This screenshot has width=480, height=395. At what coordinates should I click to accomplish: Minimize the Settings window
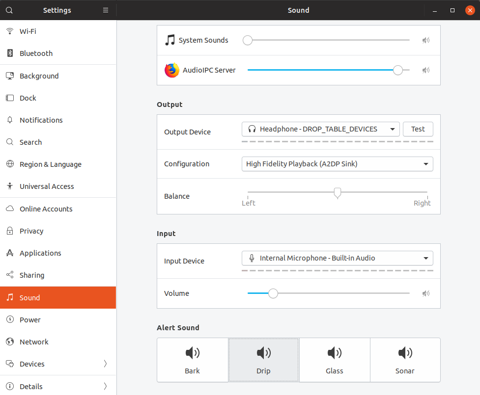[x=435, y=10]
